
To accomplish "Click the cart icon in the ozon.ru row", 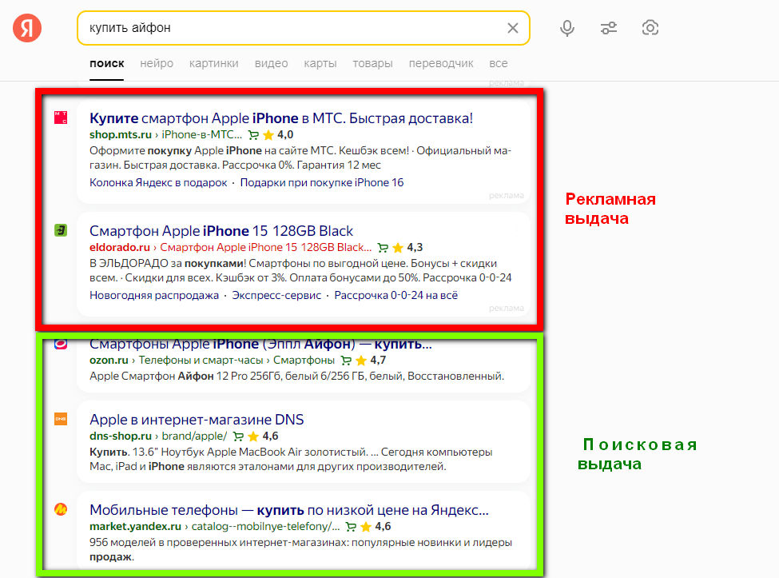I will click(346, 361).
